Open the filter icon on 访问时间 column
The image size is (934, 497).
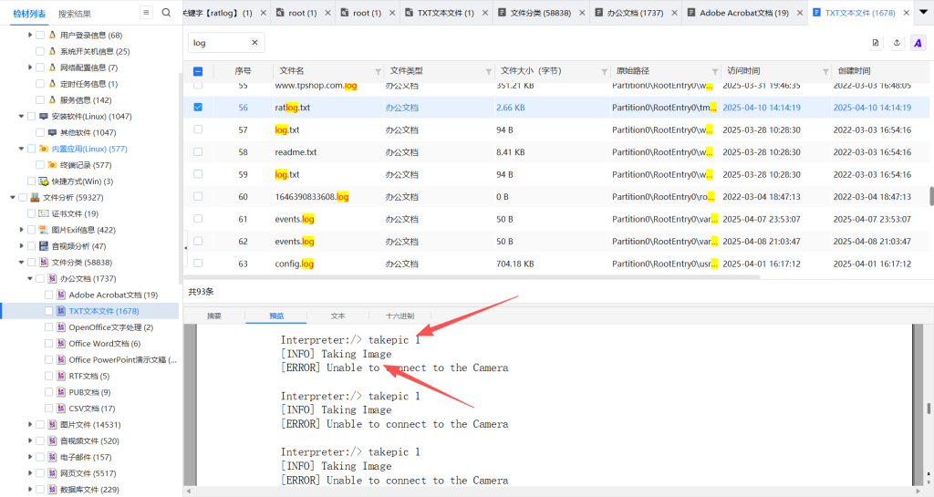tap(825, 71)
